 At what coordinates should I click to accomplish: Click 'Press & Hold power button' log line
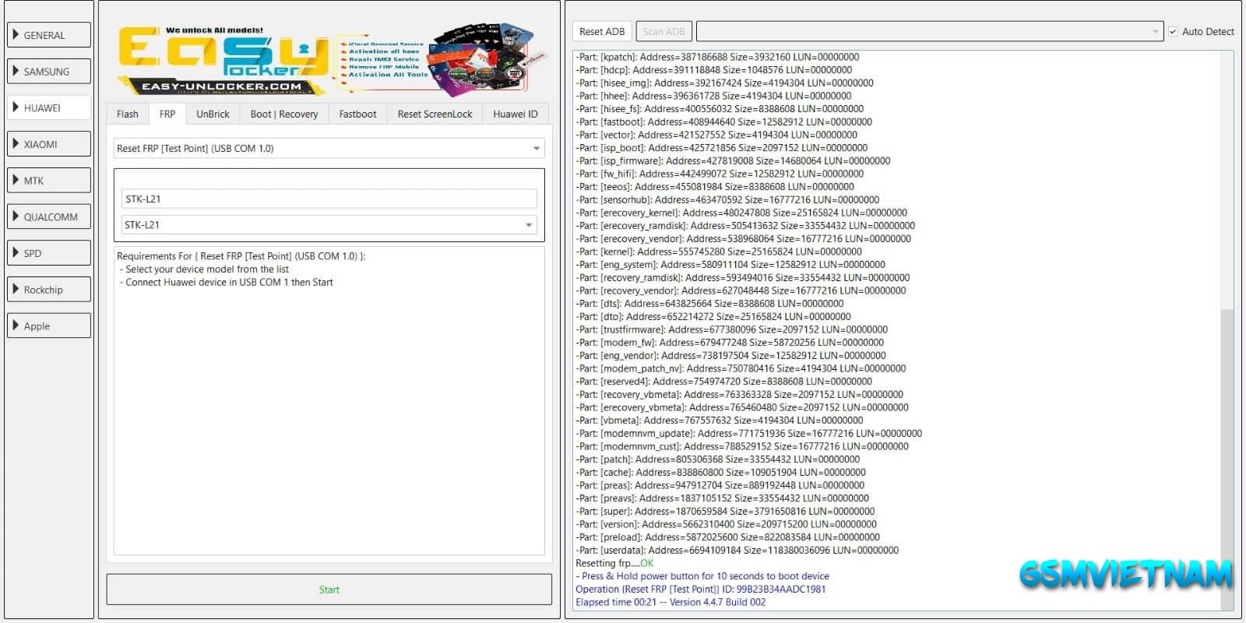click(x=702, y=576)
